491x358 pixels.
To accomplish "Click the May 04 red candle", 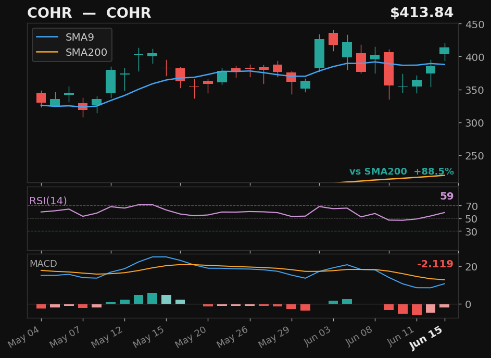I will pos(41,97).
